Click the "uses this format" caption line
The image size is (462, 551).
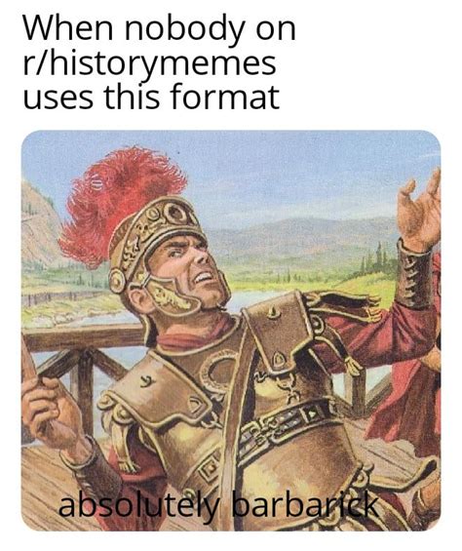(x=151, y=97)
